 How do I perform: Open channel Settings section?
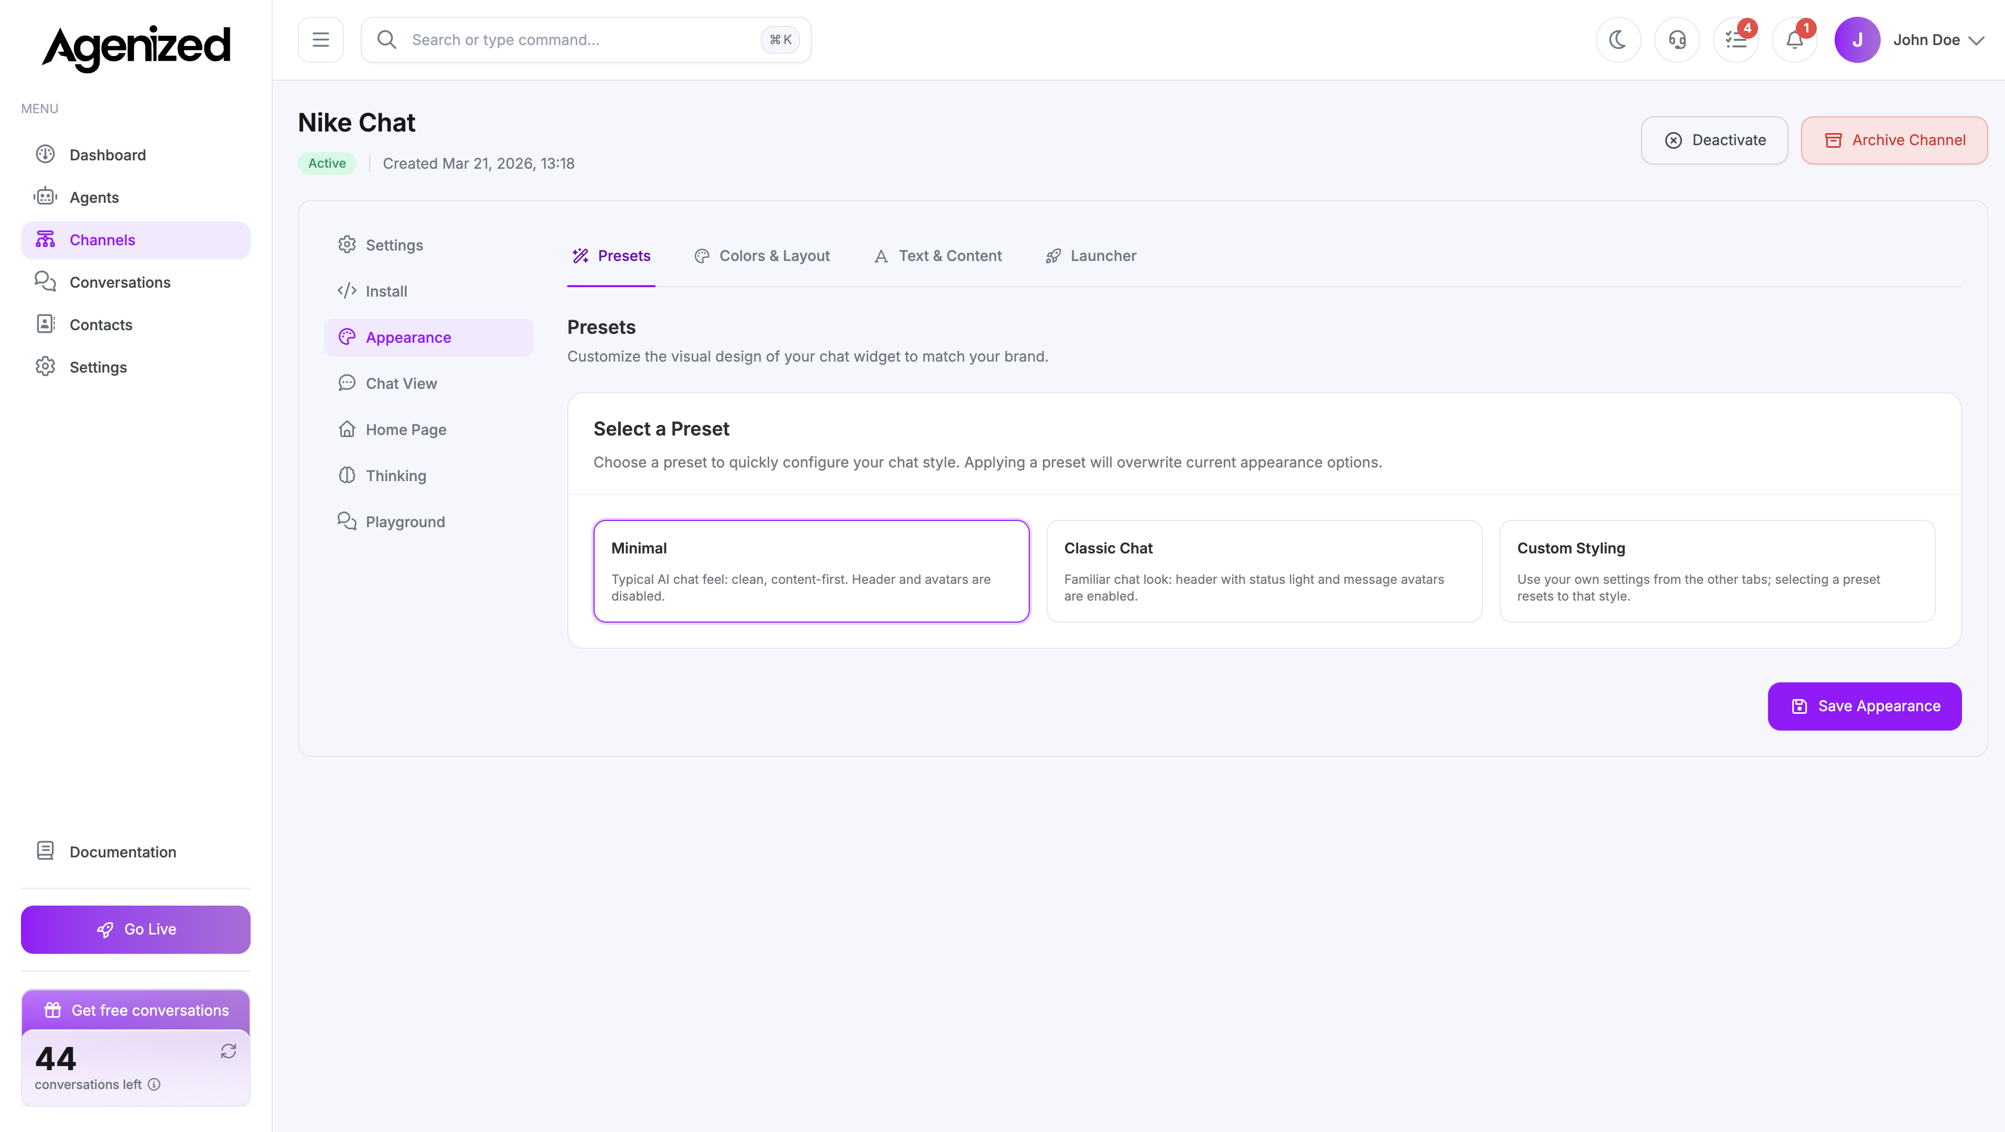click(429, 245)
